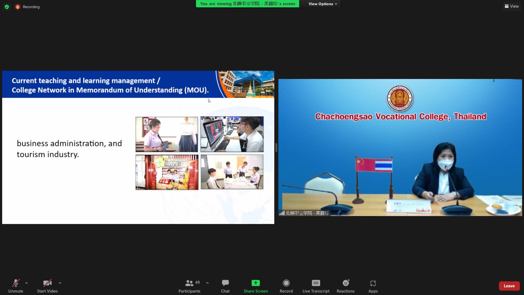Enable Live Transcript captions
Viewport: 524px width, 295px height.
pos(316,286)
